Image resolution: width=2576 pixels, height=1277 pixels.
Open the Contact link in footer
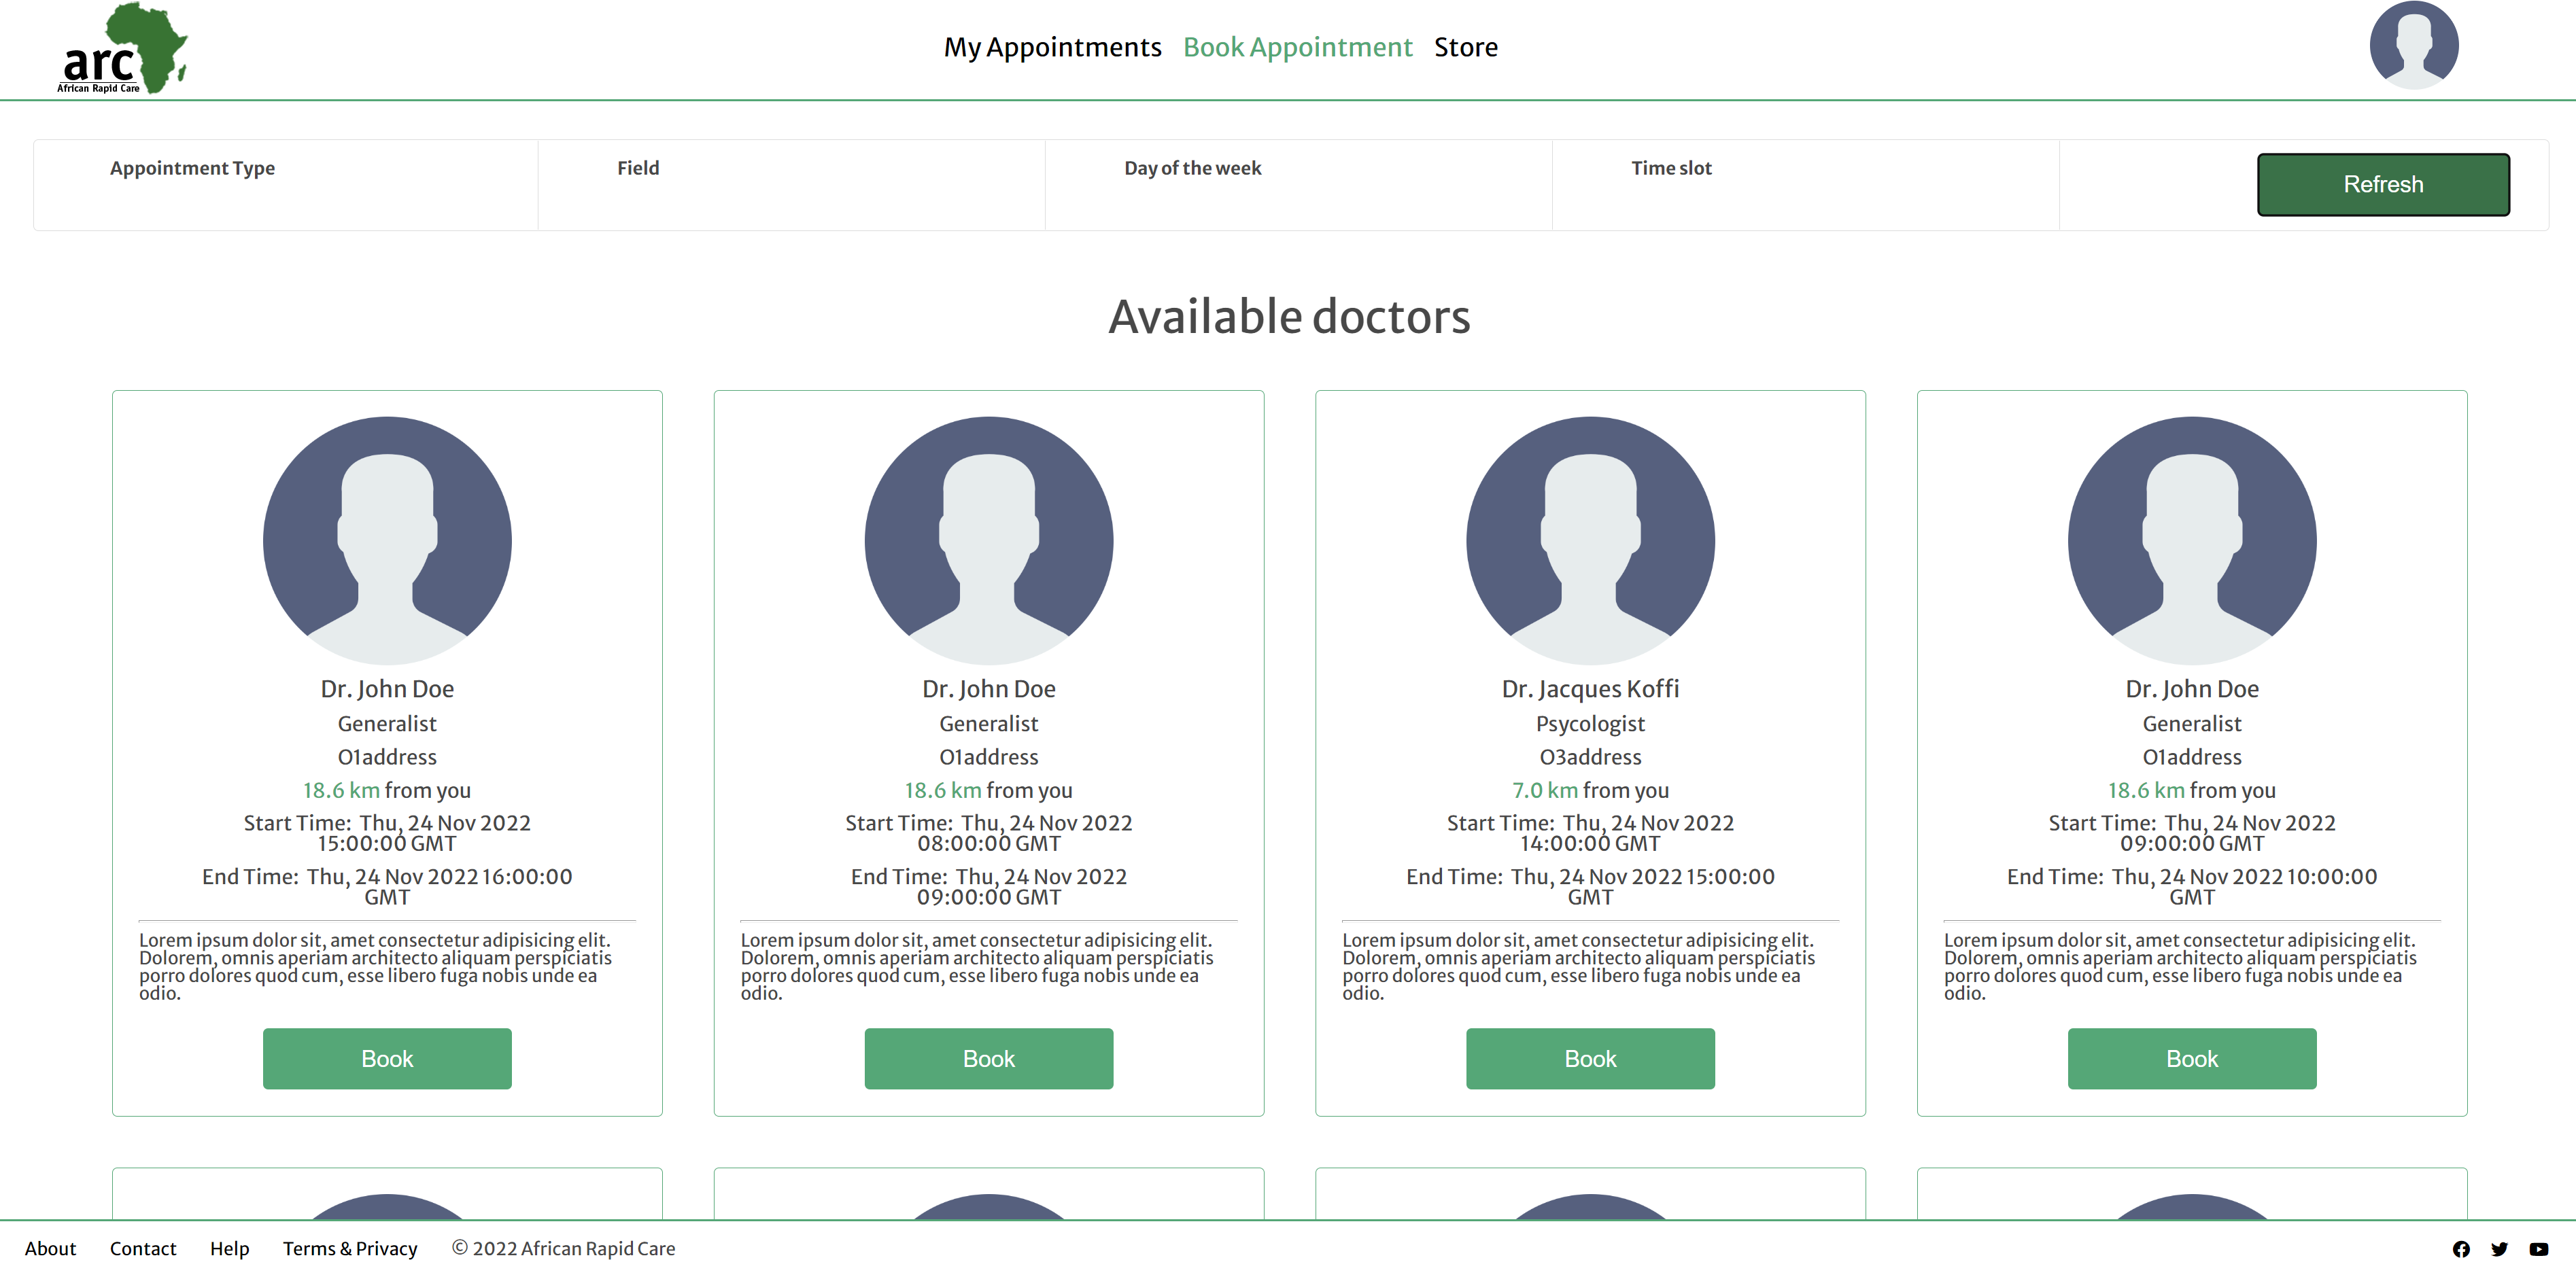(x=143, y=1249)
